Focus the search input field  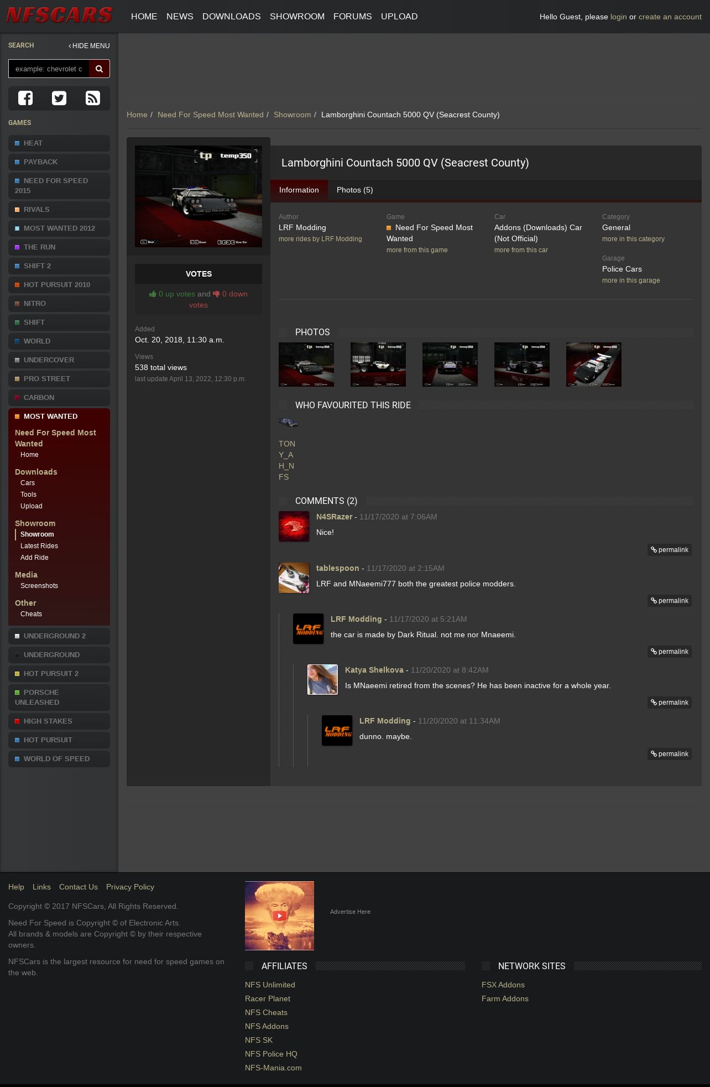[49, 69]
